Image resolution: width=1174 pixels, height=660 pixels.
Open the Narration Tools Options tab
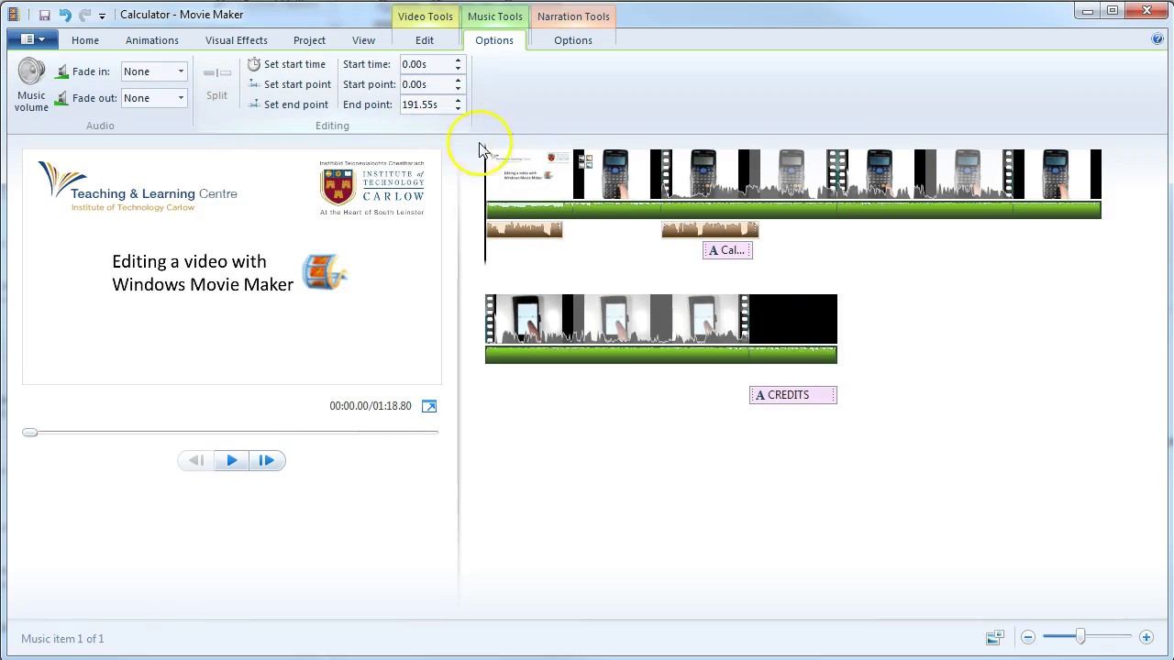[x=573, y=40]
